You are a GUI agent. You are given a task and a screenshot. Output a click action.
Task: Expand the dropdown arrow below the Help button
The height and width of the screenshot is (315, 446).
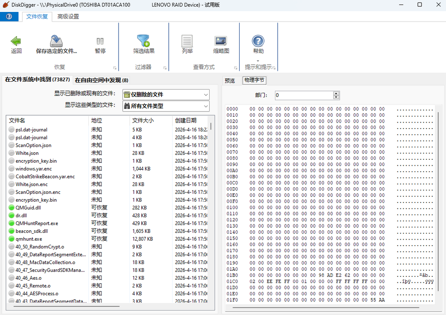point(258,61)
